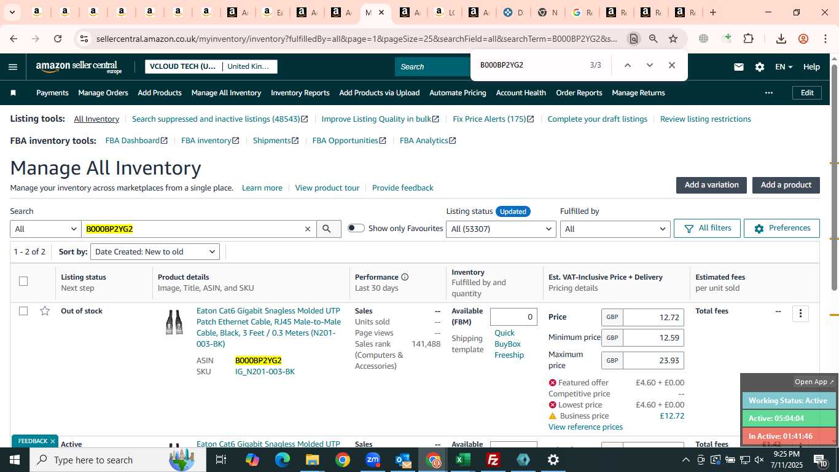
Task: Open the three-dot actions menu for first listing
Action: 800,313
